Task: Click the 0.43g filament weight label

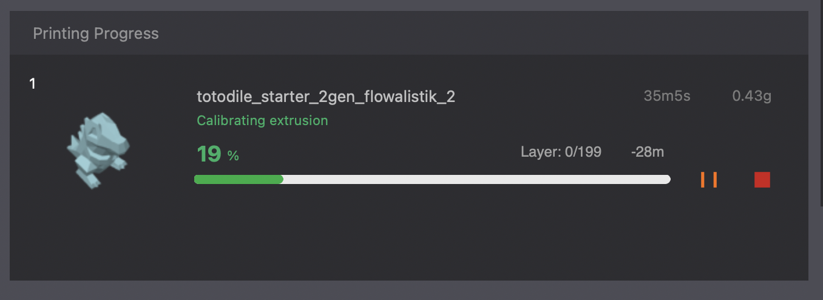Action: (751, 96)
